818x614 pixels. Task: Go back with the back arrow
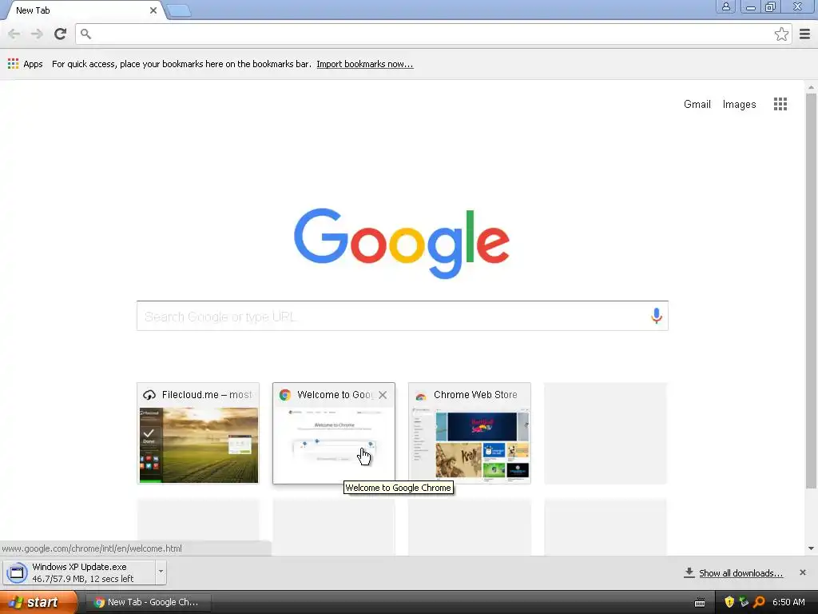click(14, 34)
